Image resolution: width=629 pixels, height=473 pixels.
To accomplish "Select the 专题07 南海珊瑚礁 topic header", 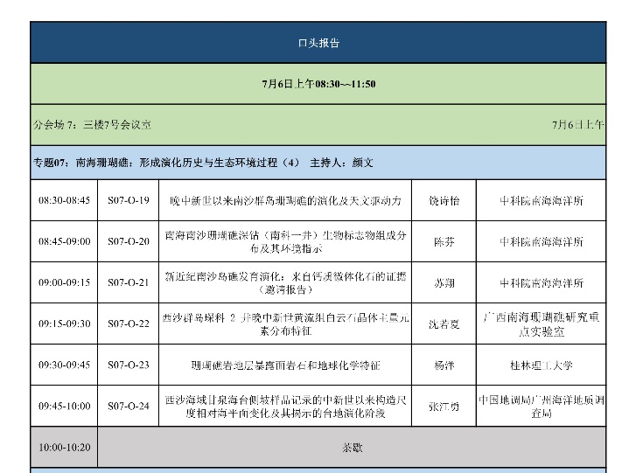I will coord(202,163).
